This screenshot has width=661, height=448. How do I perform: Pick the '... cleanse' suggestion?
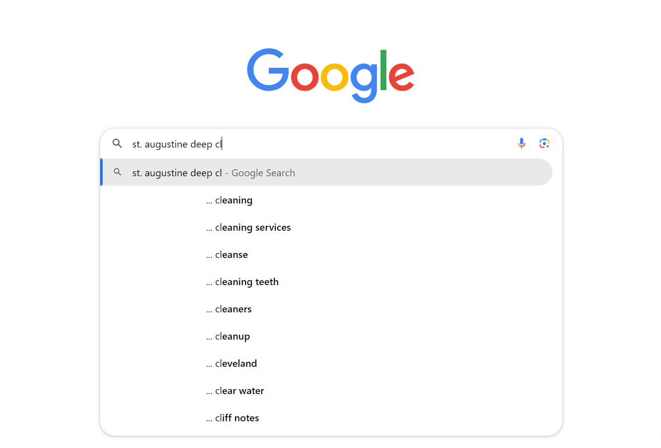point(231,254)
